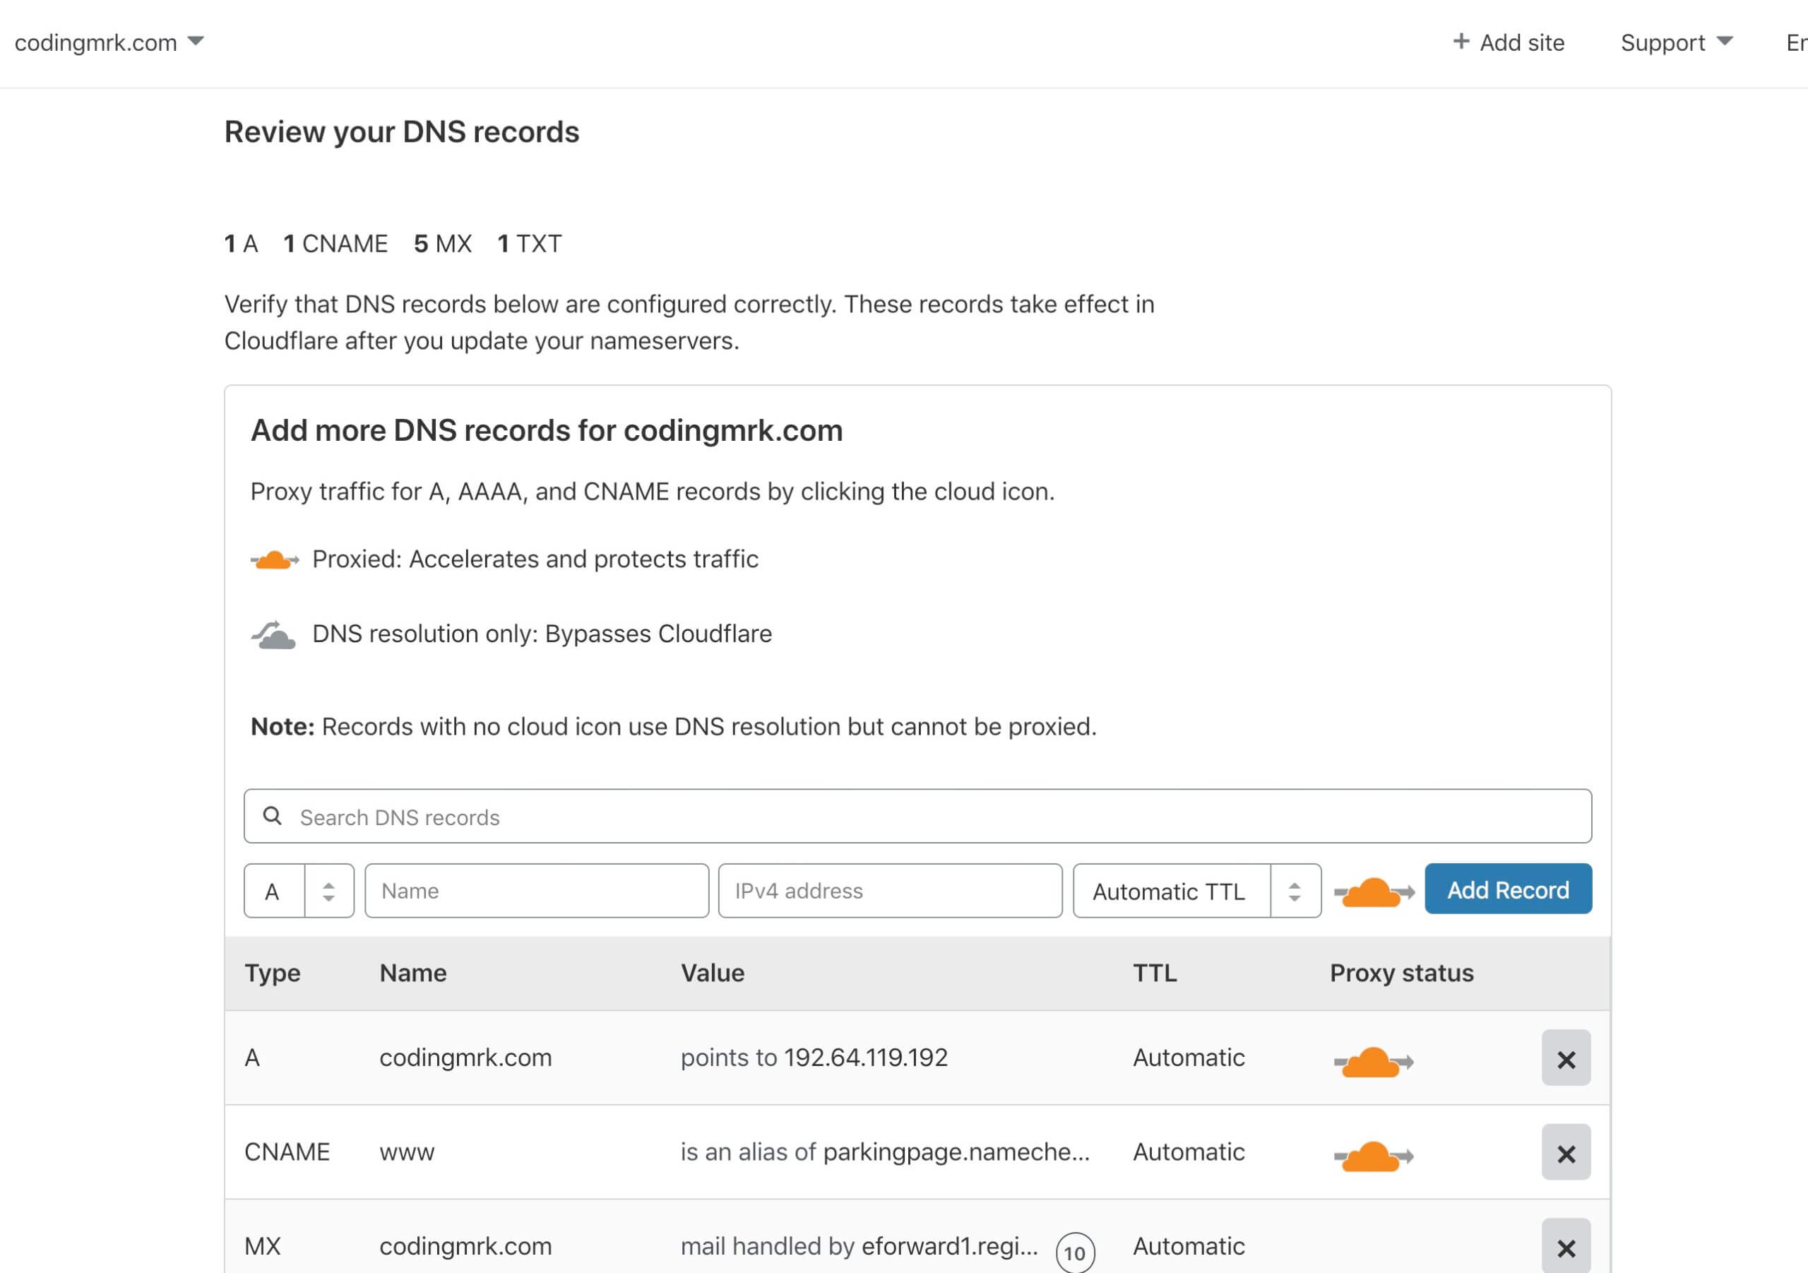Open the record type A dropdown

299,891
